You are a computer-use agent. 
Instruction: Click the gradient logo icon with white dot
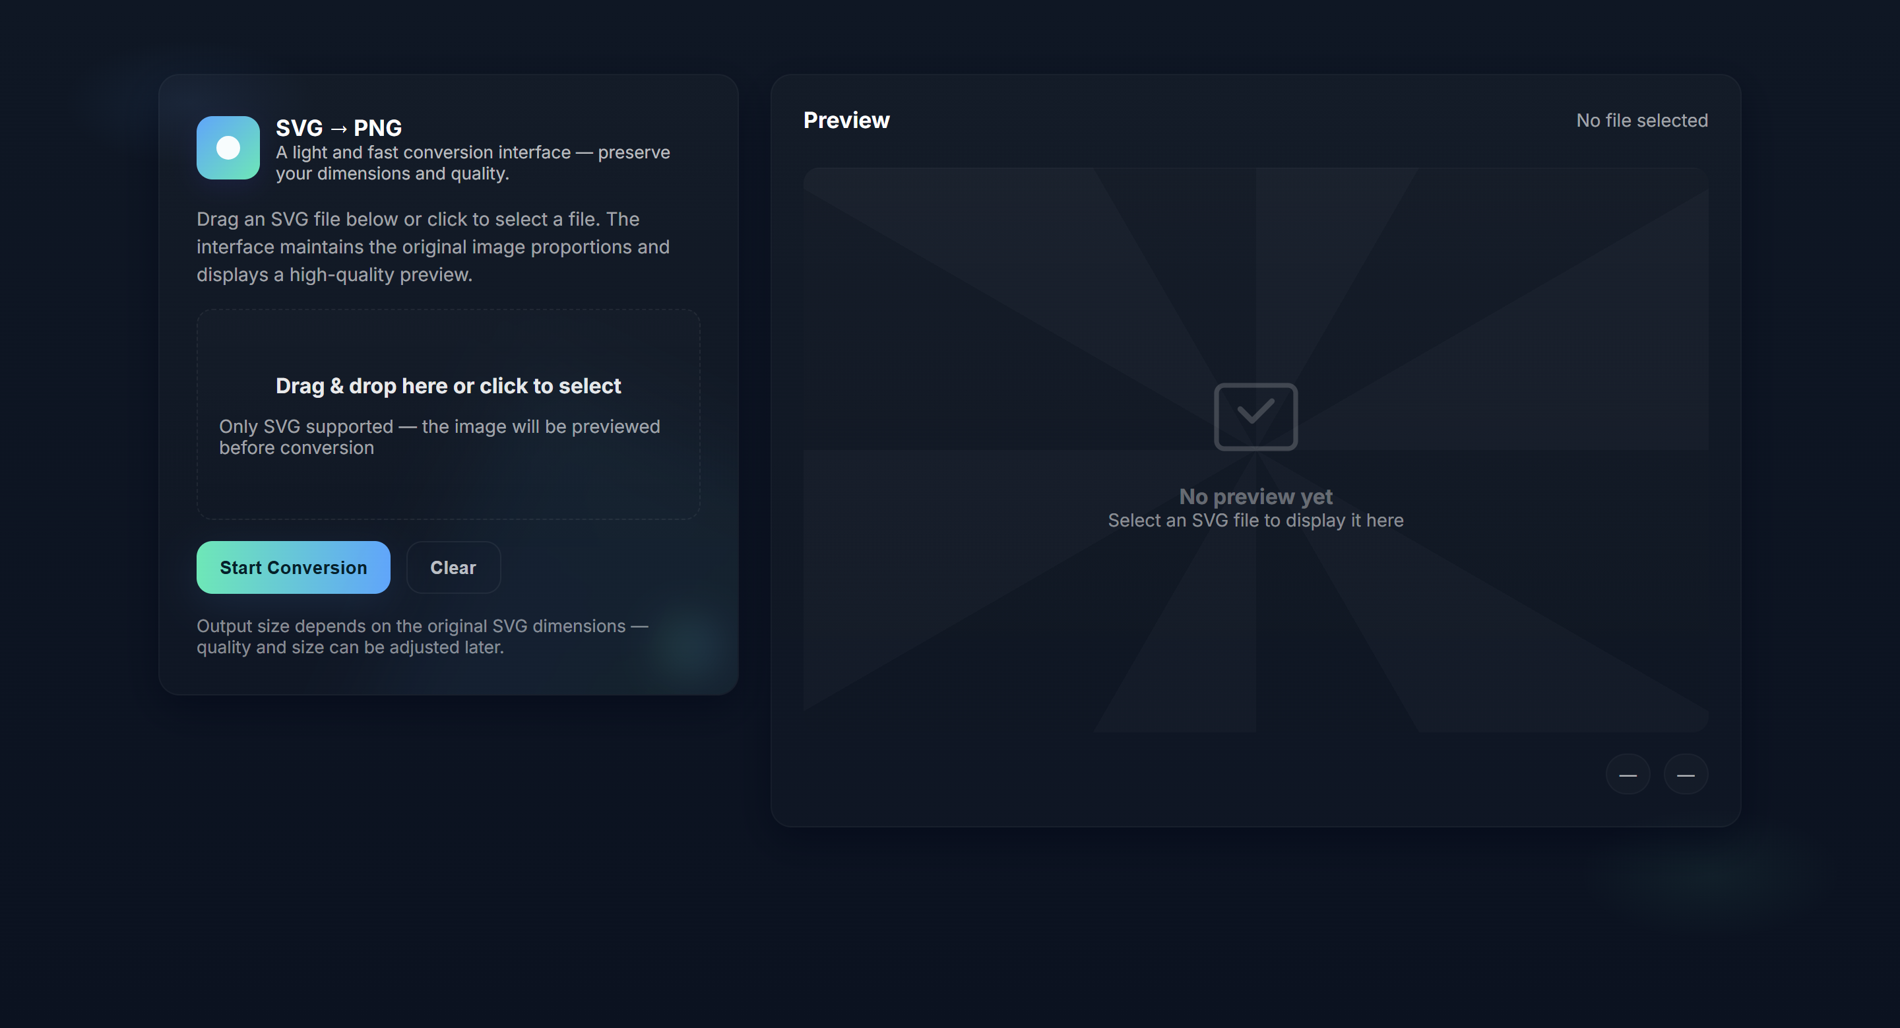(228, 148)
